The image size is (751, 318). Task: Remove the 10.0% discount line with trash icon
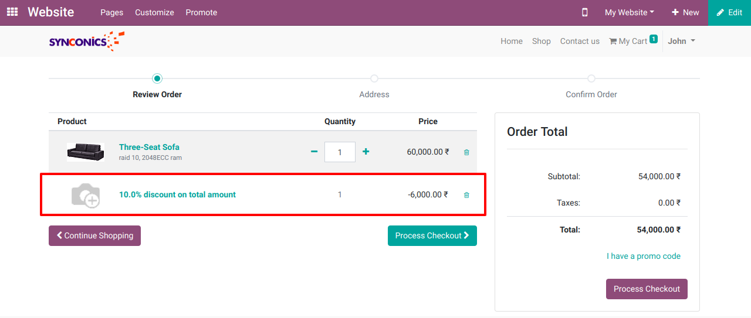[x=466, y=195]
